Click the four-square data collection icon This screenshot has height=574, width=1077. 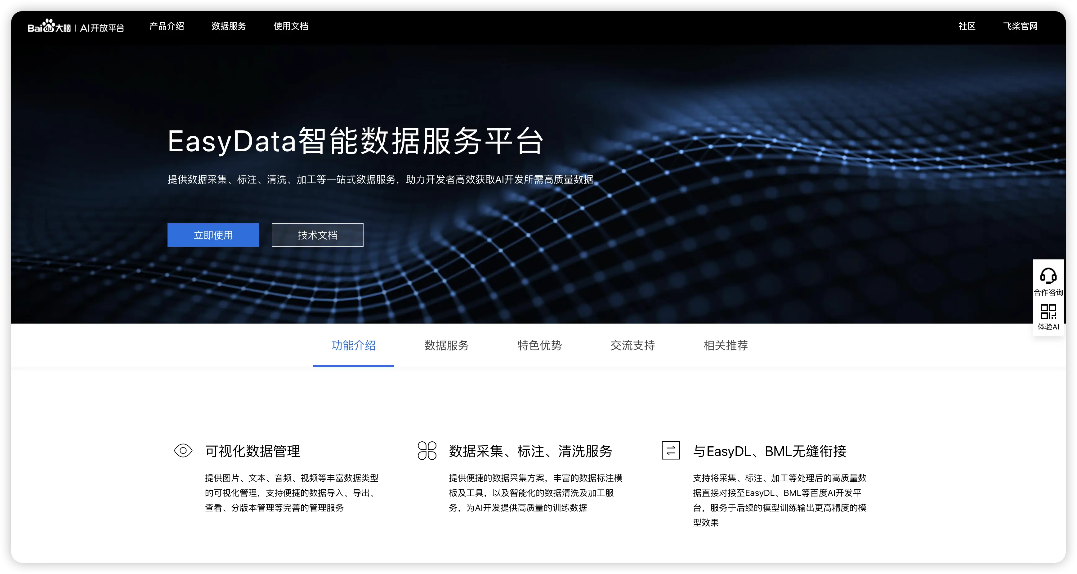pos(427,450)
